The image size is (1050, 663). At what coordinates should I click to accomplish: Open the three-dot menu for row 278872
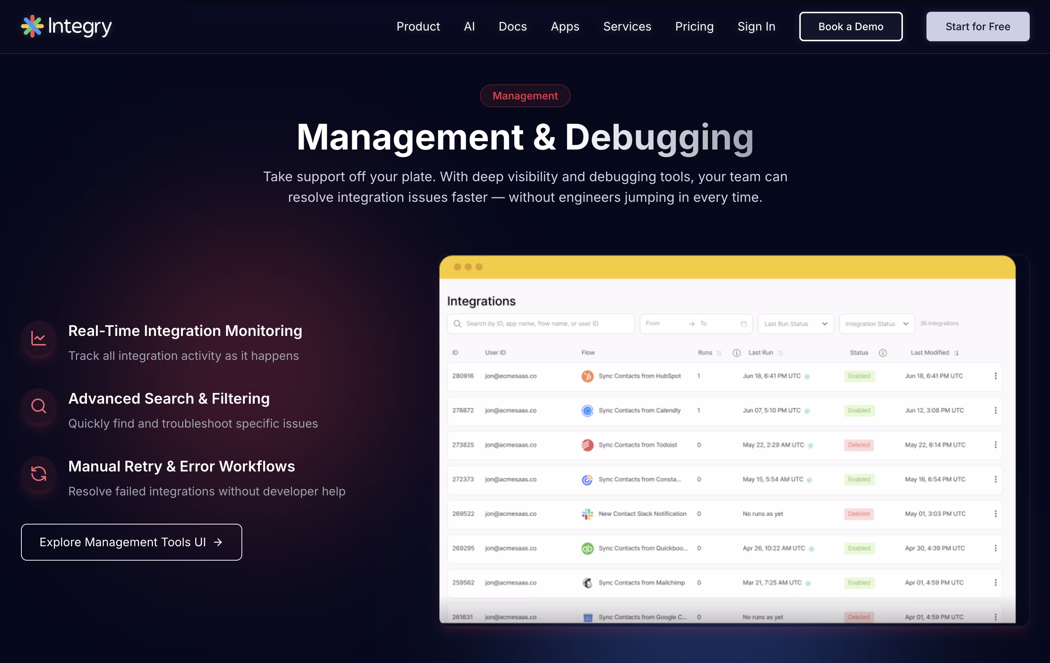point(995,410)
